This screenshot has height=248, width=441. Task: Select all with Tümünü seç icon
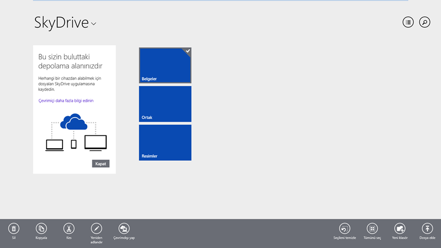372,229
